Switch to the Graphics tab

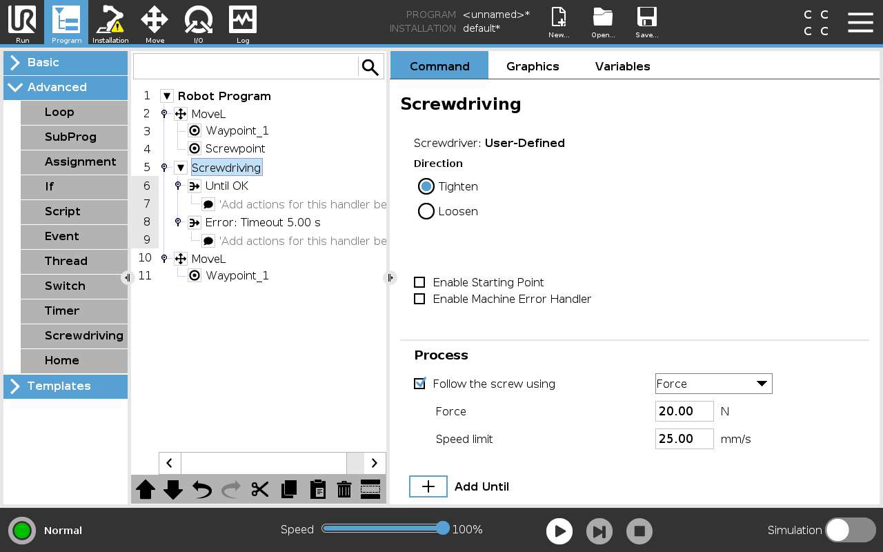click(x=533, y=66)
